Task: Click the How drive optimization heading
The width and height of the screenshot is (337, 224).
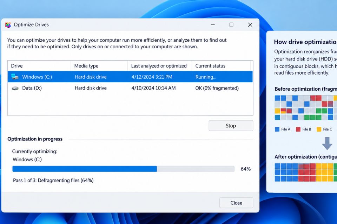Action: (305, 42)
